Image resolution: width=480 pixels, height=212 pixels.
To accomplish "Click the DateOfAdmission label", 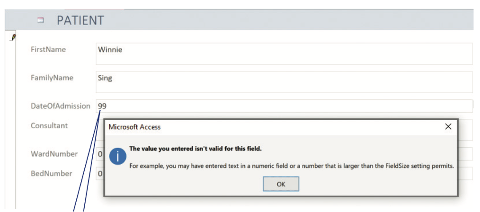I will click(x=61, y=106).
